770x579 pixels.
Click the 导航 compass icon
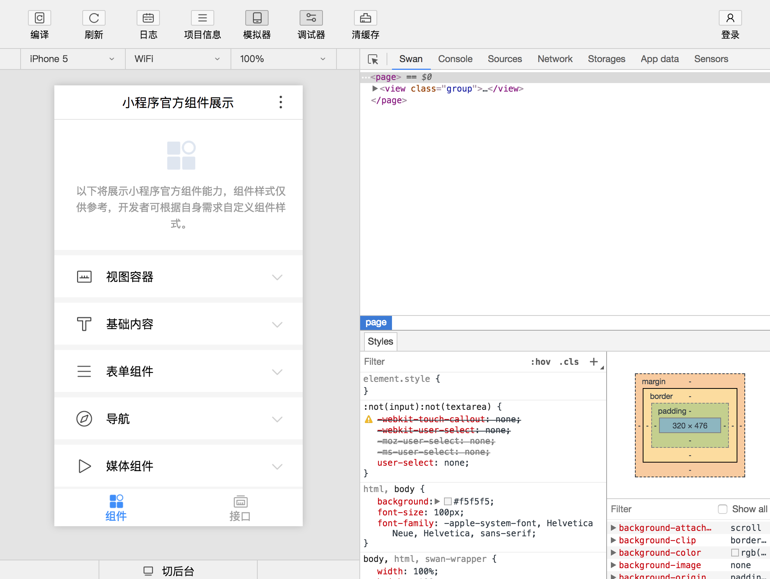(x=84, y=419)
